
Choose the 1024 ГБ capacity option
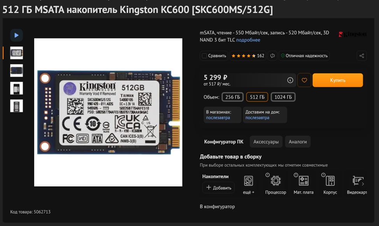tap(283, 97)
